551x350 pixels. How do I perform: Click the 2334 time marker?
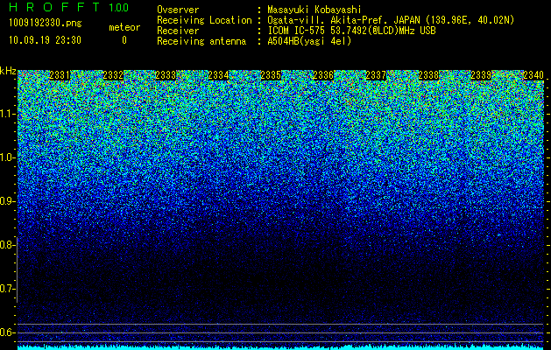[x=218, y=75]
